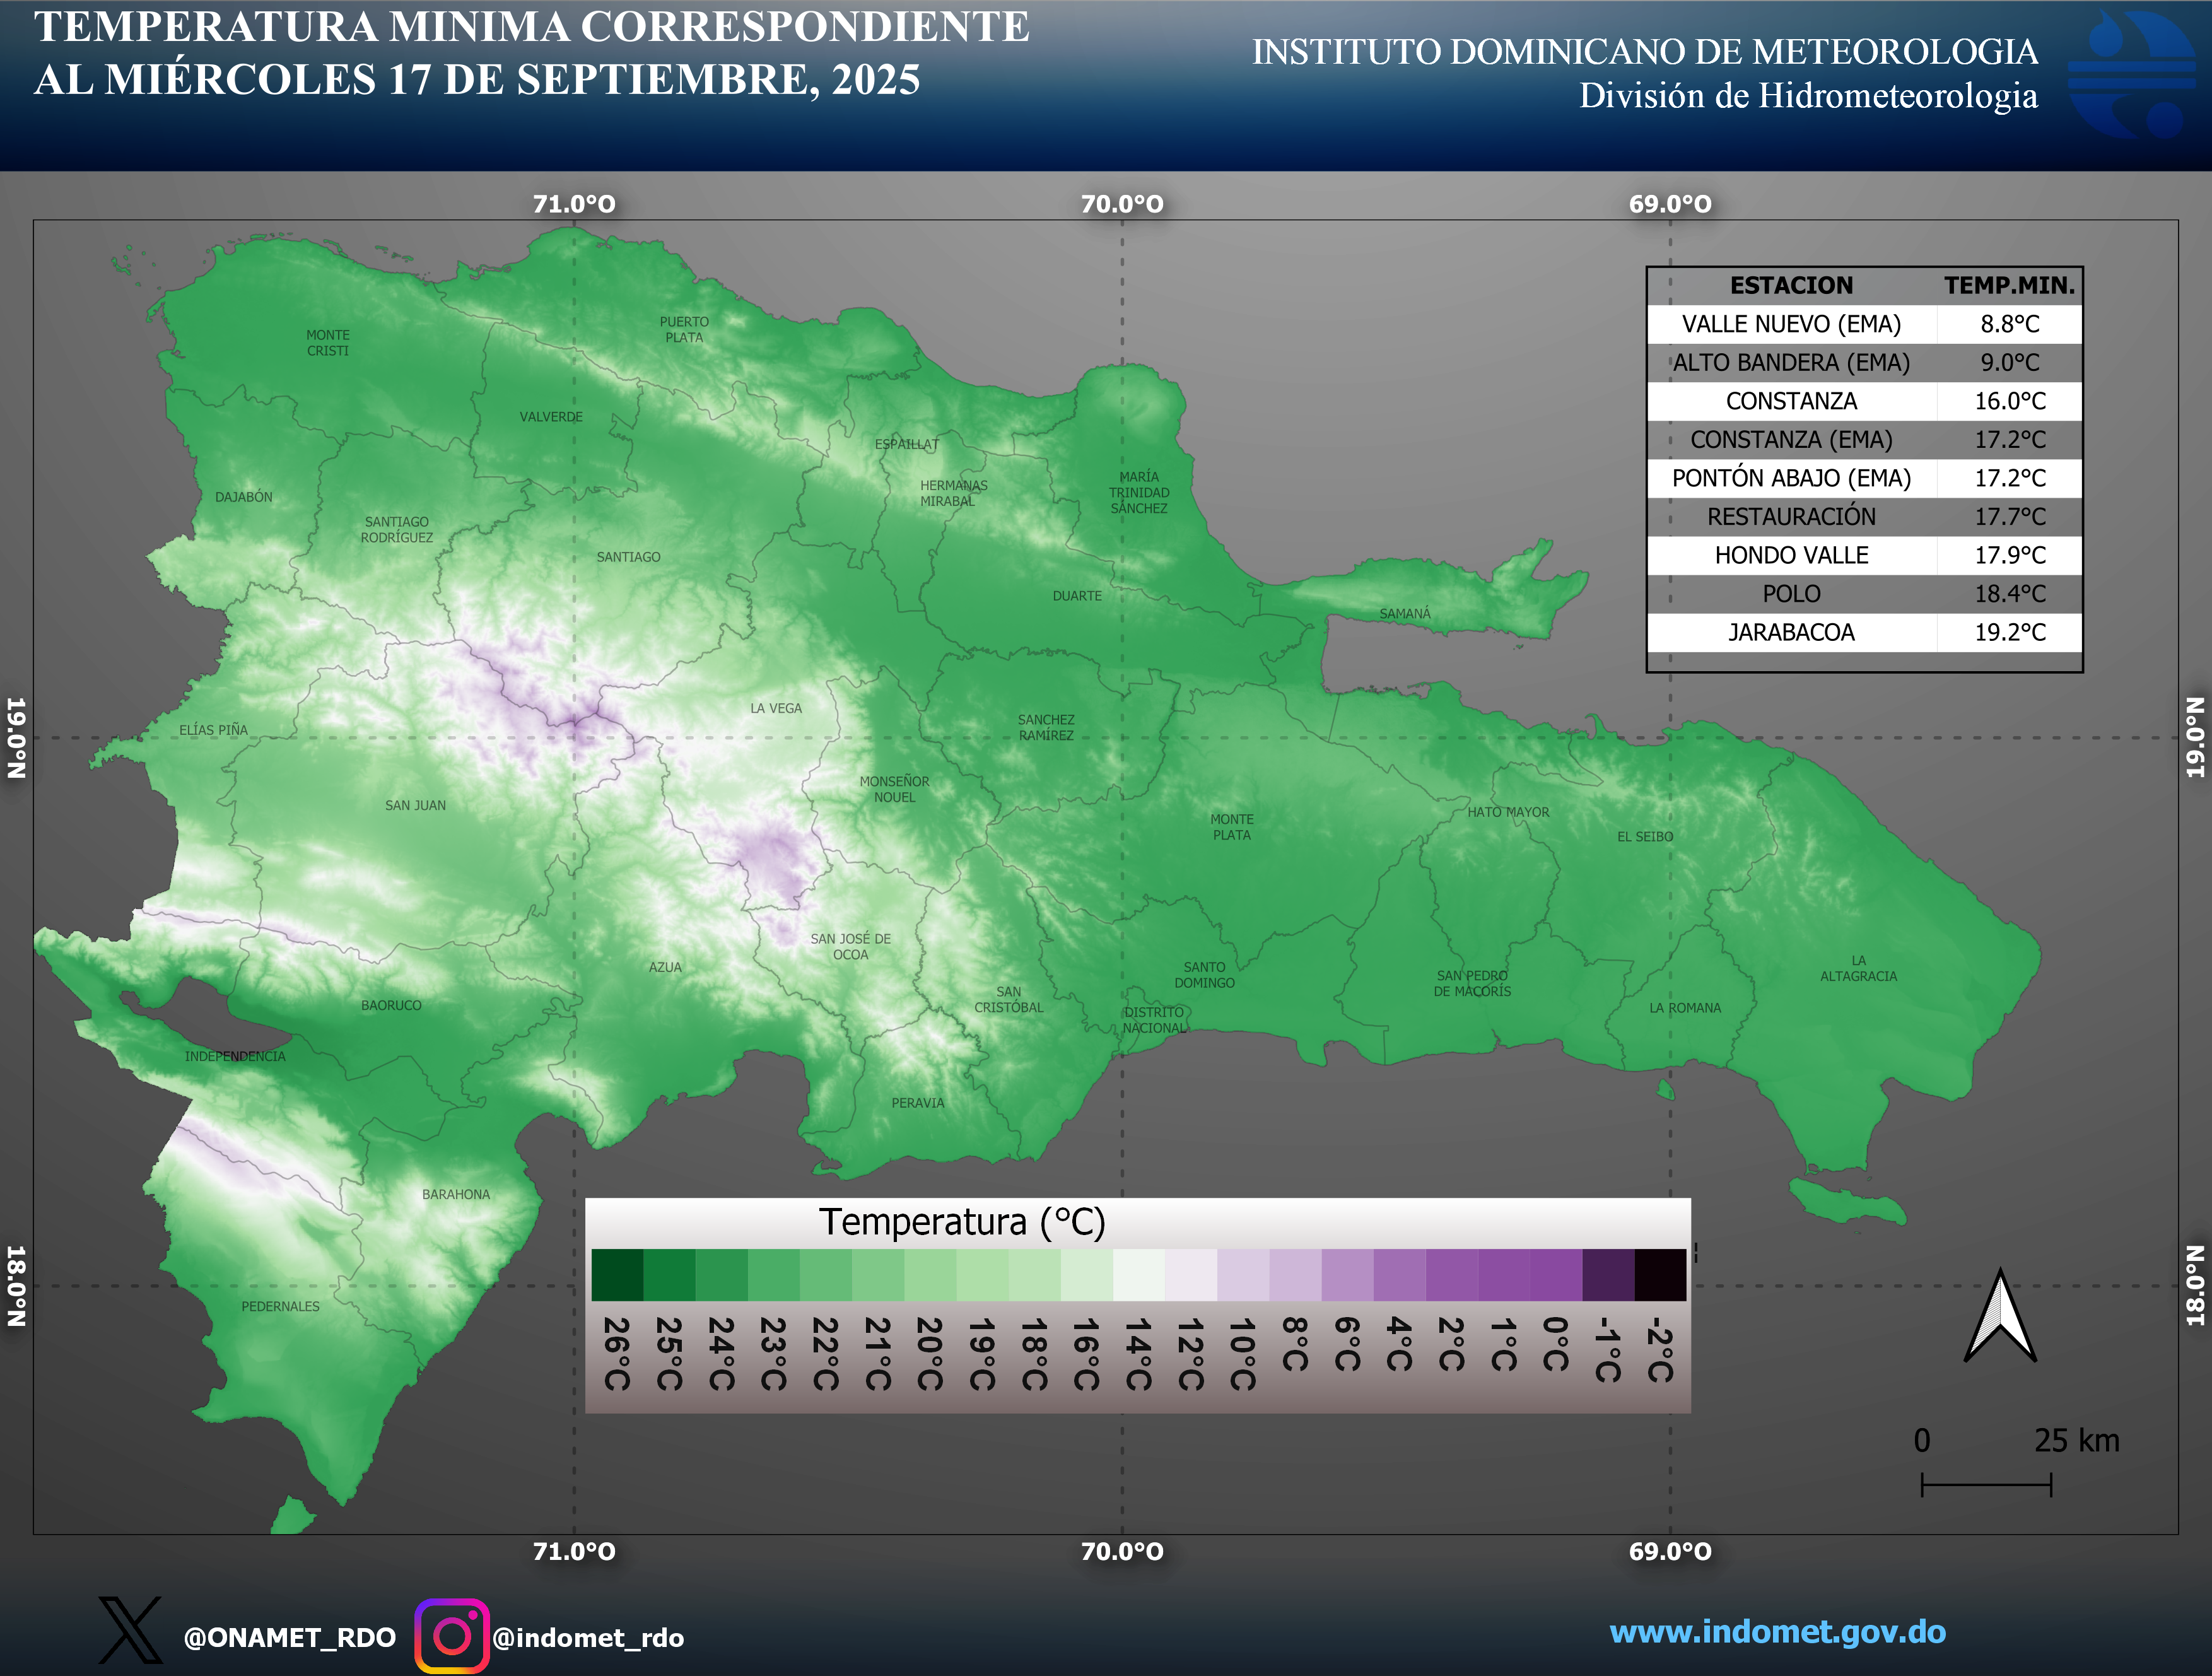Click the DUARTE province label
The height and width of the screenshot is (1676, 2212).
pyautogui.click(x=1077, y=596)
